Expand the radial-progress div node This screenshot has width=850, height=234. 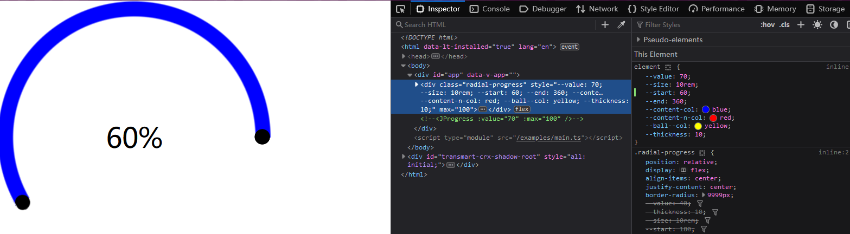[417, 84]
